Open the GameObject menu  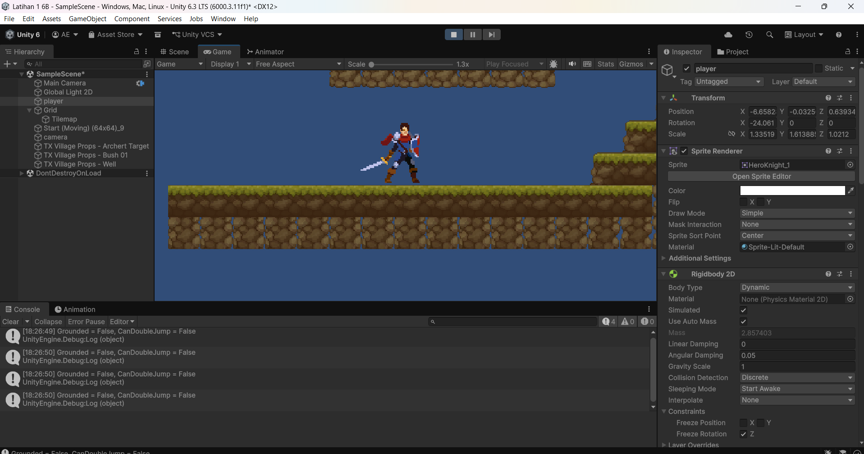pos(87,19)
